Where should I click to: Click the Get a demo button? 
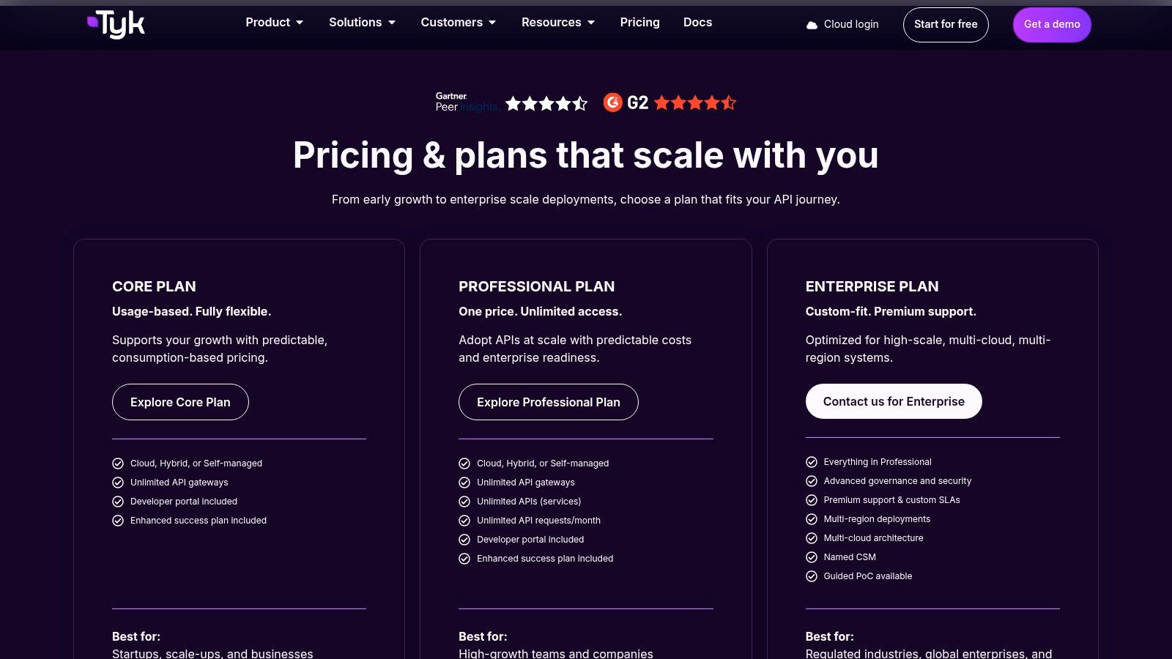(1051, 24)
